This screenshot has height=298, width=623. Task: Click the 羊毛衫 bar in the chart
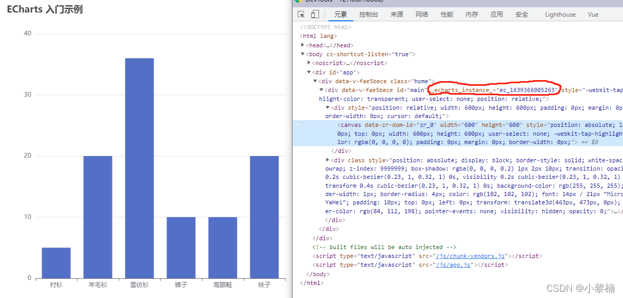(98, 217)
